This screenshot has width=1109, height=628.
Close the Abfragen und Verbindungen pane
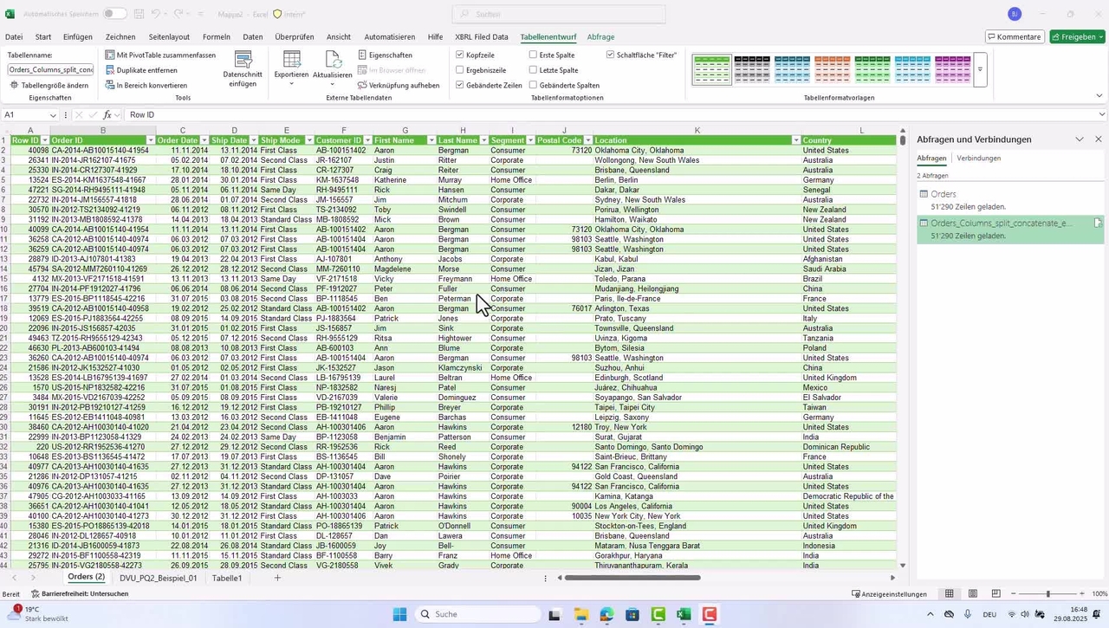coord(1099,139)
